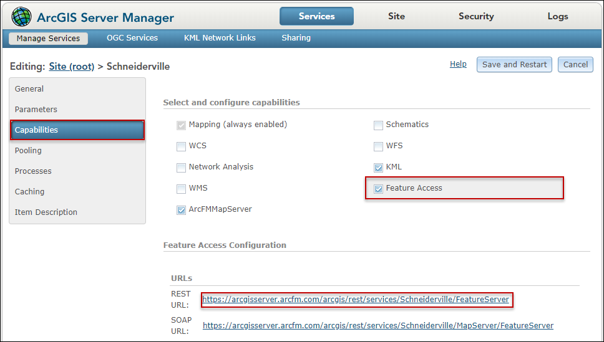Open the Pooling section
604x342 pixels.
coord(77,150)
